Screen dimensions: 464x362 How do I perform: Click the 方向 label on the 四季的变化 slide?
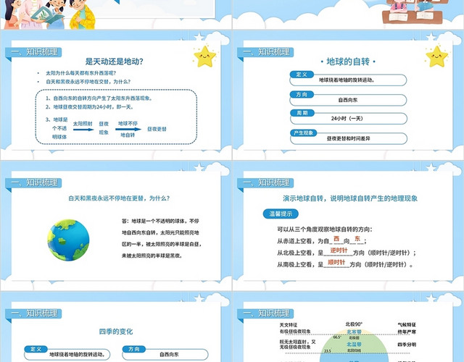point(134,349)
